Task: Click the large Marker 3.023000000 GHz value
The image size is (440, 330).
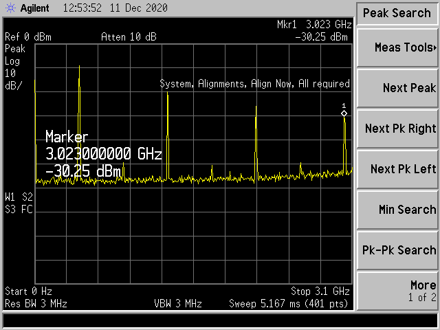Action: pyautogui.click(x=104, y=153)
